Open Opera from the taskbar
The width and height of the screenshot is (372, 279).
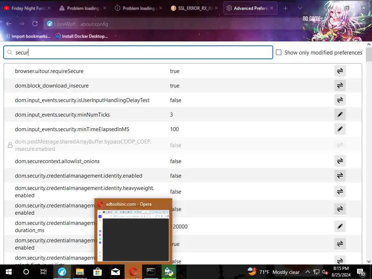[133, 272]
